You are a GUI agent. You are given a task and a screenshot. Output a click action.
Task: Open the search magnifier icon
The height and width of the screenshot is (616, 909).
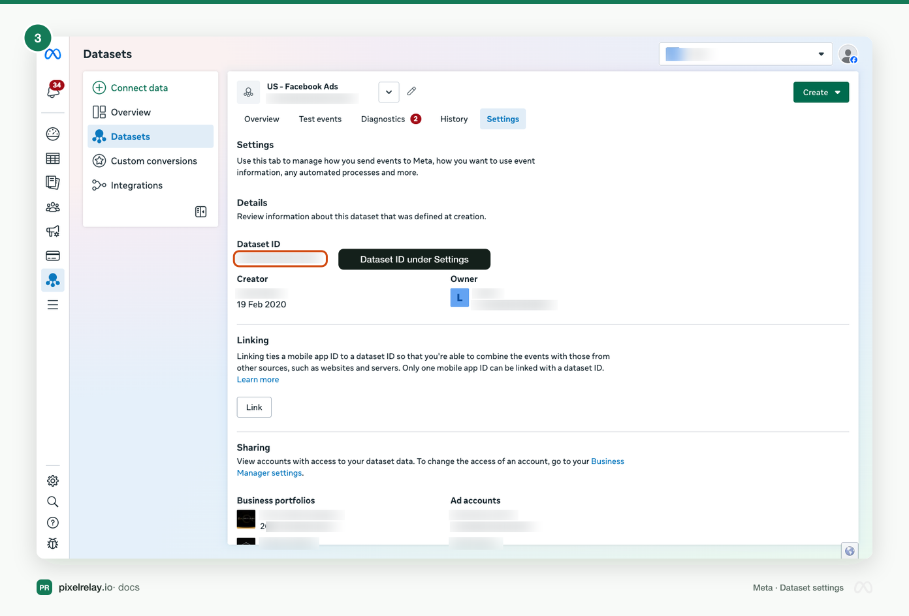coord(53,502)
